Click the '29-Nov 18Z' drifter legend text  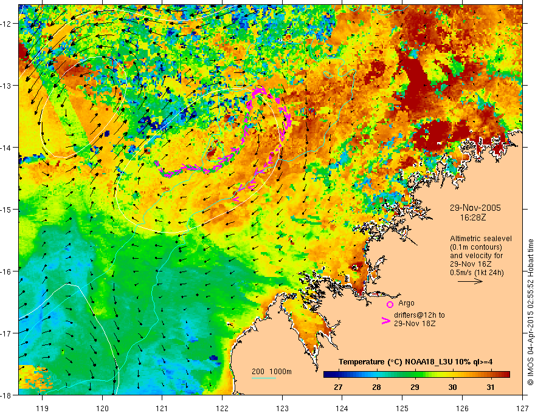click(415, 324)
